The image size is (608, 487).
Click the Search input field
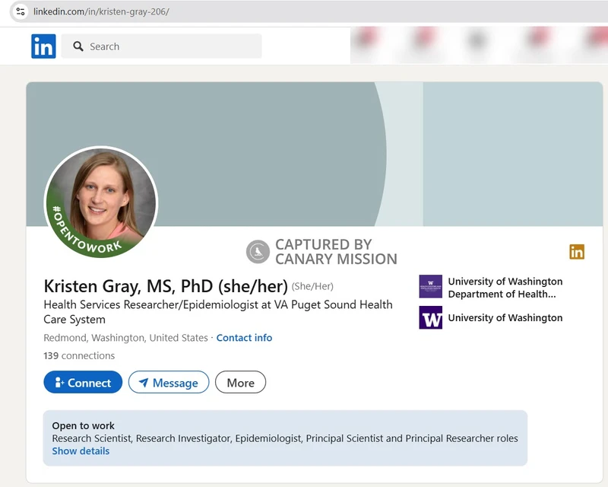(x=161, y=46)
